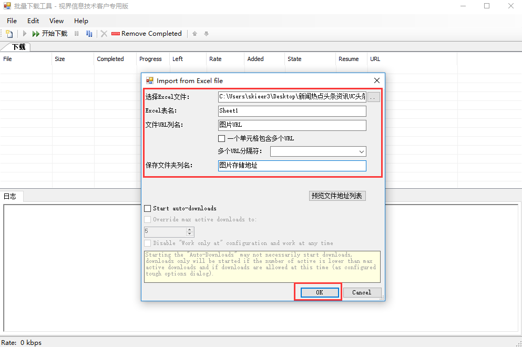Open the View menu

56,21
